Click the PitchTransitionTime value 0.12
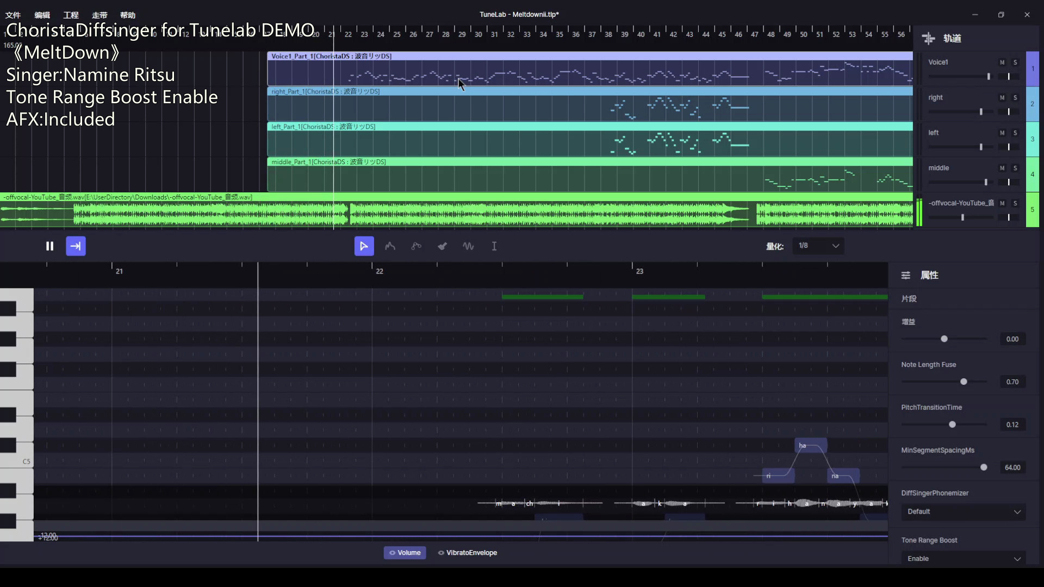The image size is (1044, 587). click(1012, 424)
